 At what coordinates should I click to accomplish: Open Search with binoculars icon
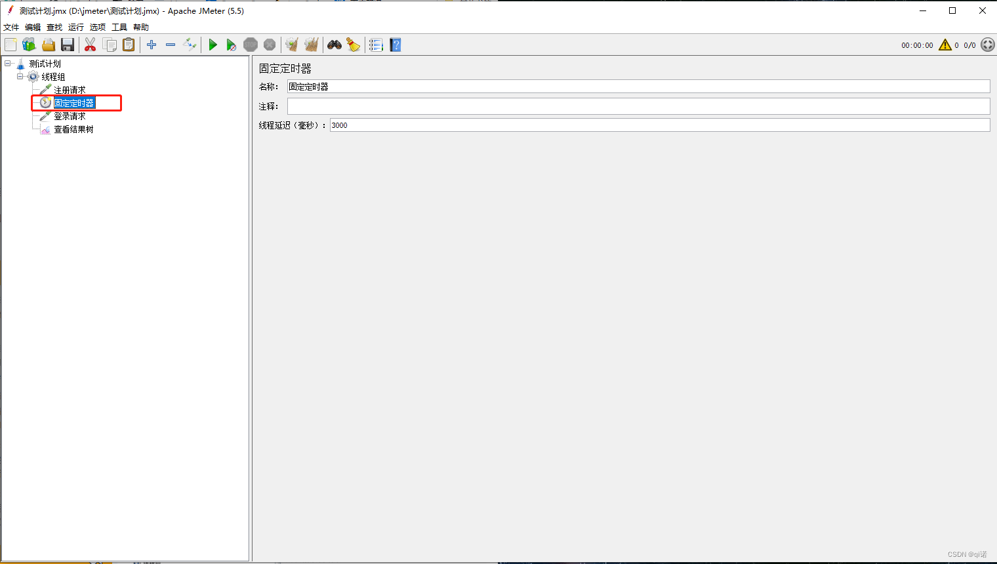pos(335,45)
